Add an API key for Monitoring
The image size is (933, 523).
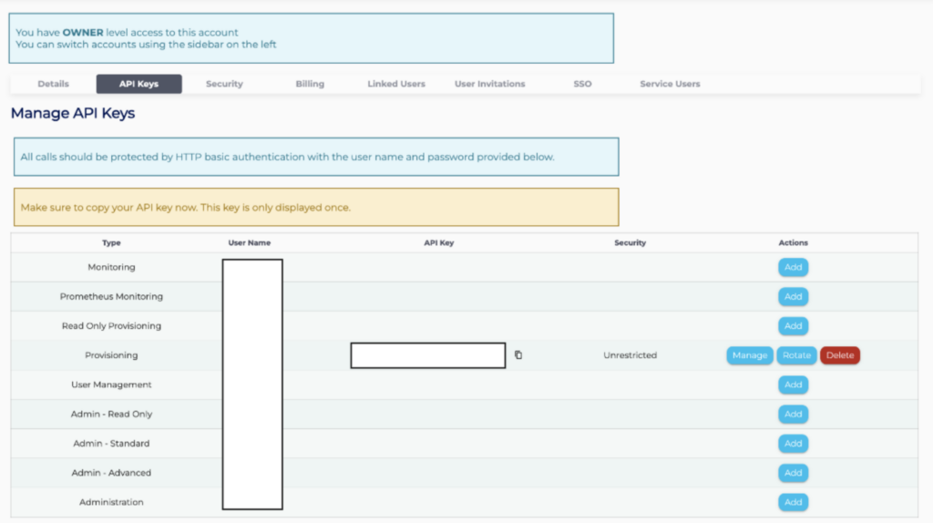793,268
